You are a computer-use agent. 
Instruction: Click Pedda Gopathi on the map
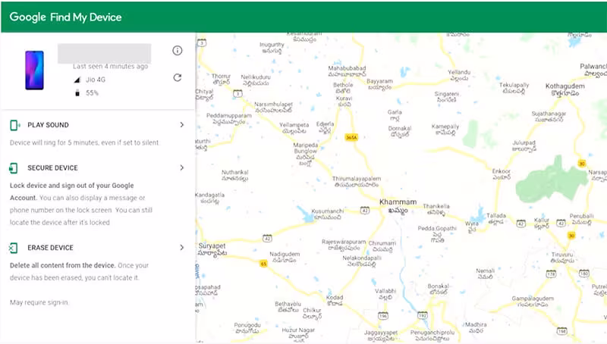coord(437,234)
